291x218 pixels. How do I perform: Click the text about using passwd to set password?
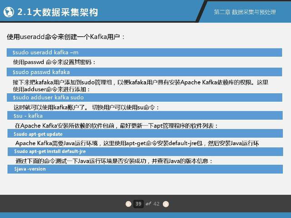tap(55, 62)
